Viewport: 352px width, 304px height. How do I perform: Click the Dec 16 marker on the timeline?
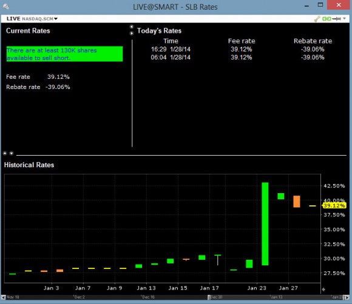(148, 297)
